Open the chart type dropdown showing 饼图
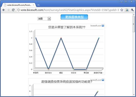136x97 pixels. [x=44, y=19]
